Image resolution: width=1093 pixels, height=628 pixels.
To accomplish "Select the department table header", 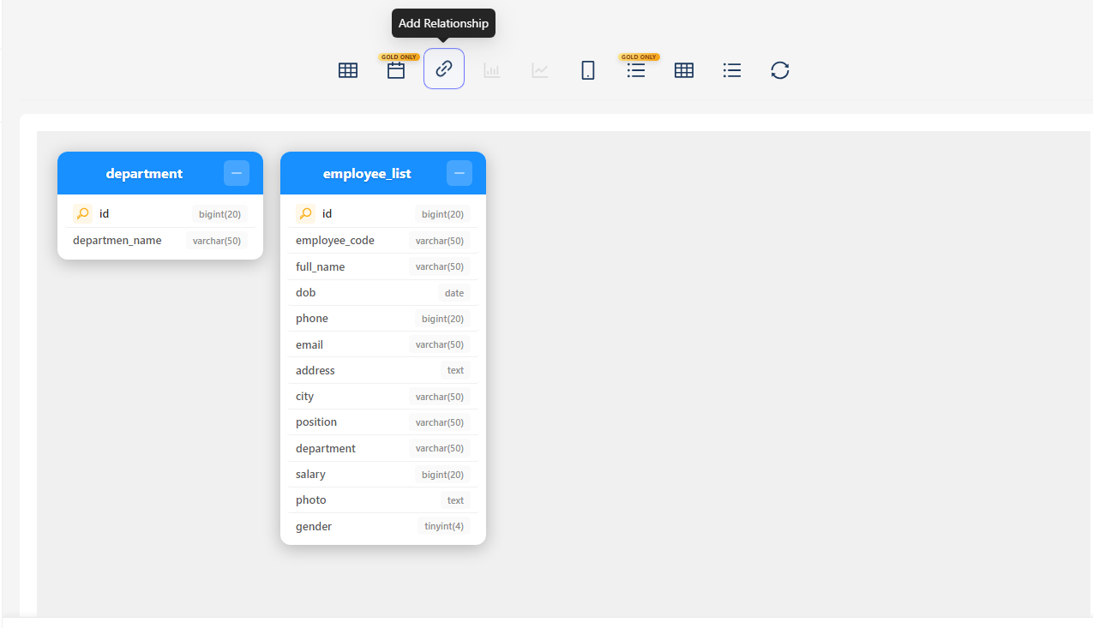I will tap(160, 173).
